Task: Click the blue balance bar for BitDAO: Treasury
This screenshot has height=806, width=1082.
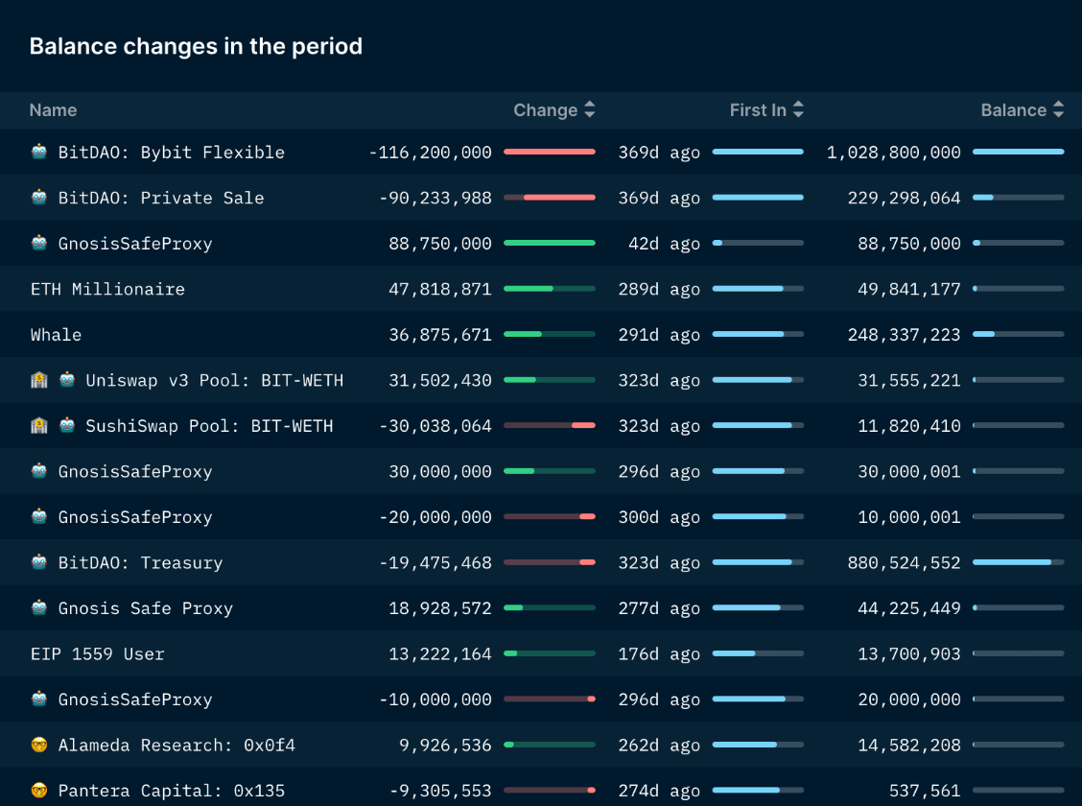Action: pyautogui.click(x=1012, y=562)
